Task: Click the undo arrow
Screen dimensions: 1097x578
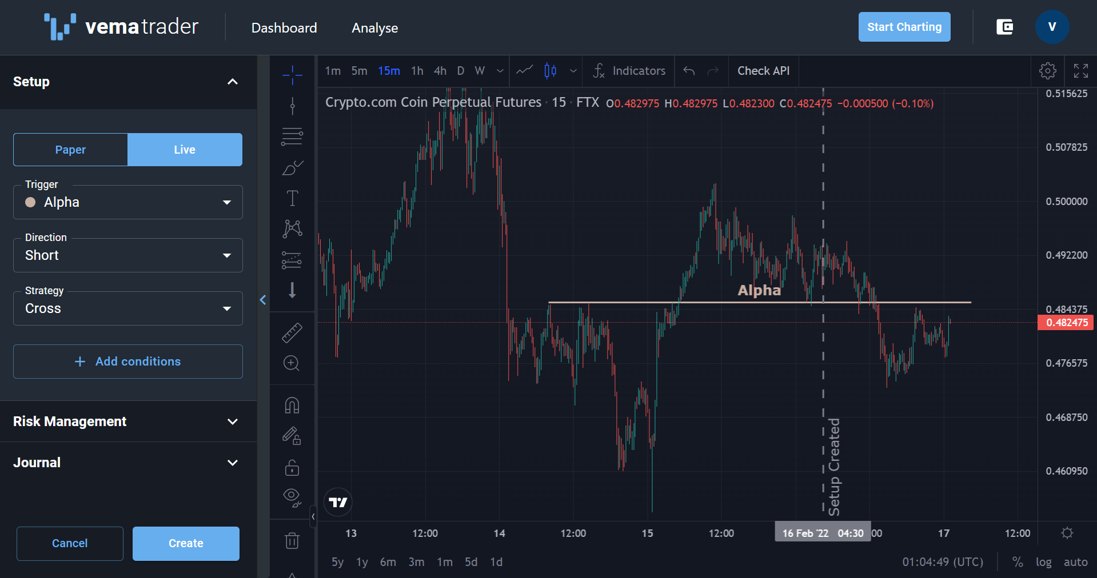Action: pos(689,71)
